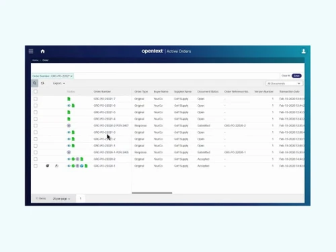
Task: Go to page 1 in pagination
Action: point(81,198)
